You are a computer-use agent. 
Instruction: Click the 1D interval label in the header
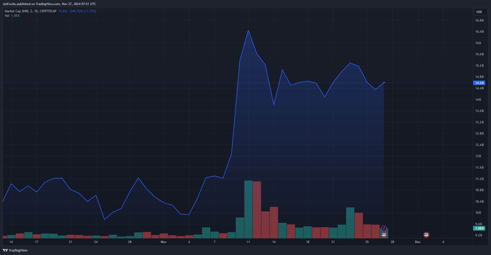(36, 11)
